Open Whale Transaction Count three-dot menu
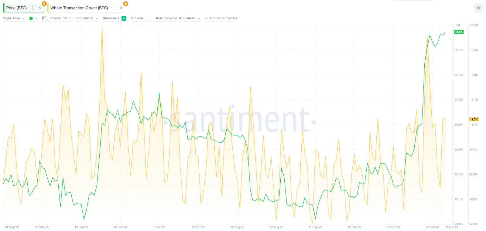The width and height of the screenshot is (486, 231). click(114, 8)
